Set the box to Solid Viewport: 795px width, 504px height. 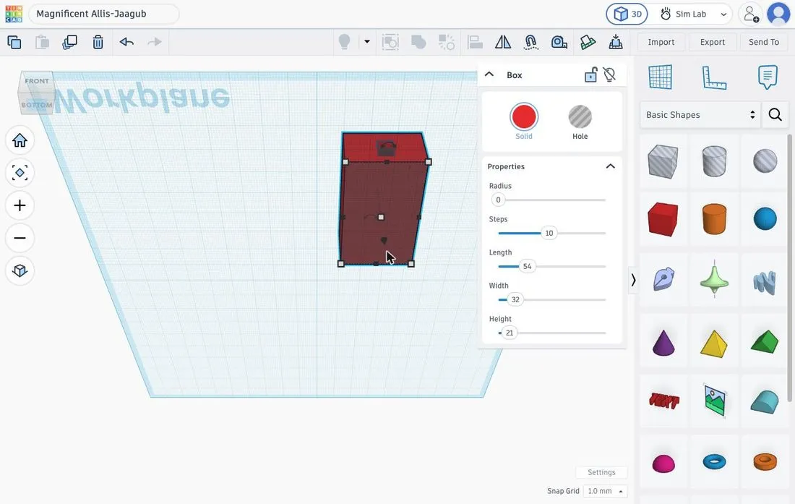tap(524, 121)
